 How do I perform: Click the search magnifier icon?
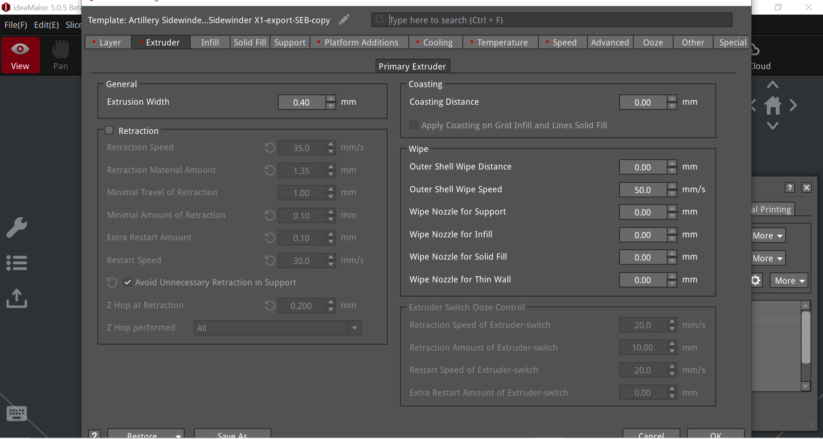point(380,20)
